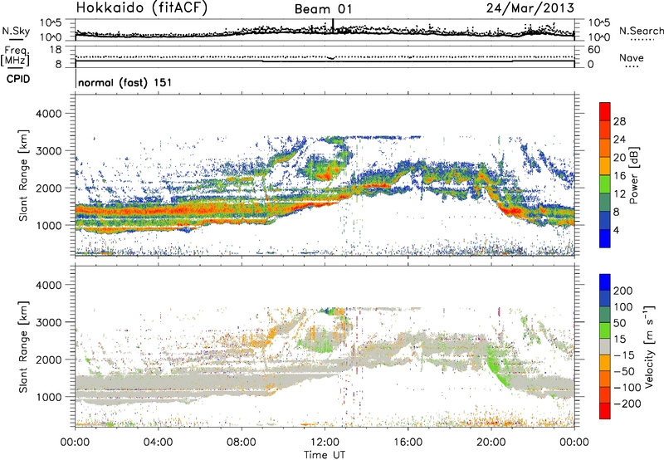
Task: Click the date 24/Mar/2013
Action: tap(530, 7)
